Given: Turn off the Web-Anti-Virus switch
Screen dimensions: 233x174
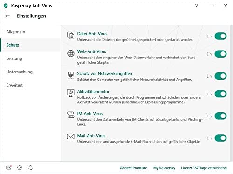Looking at the screenshot, I should point(220,54).
